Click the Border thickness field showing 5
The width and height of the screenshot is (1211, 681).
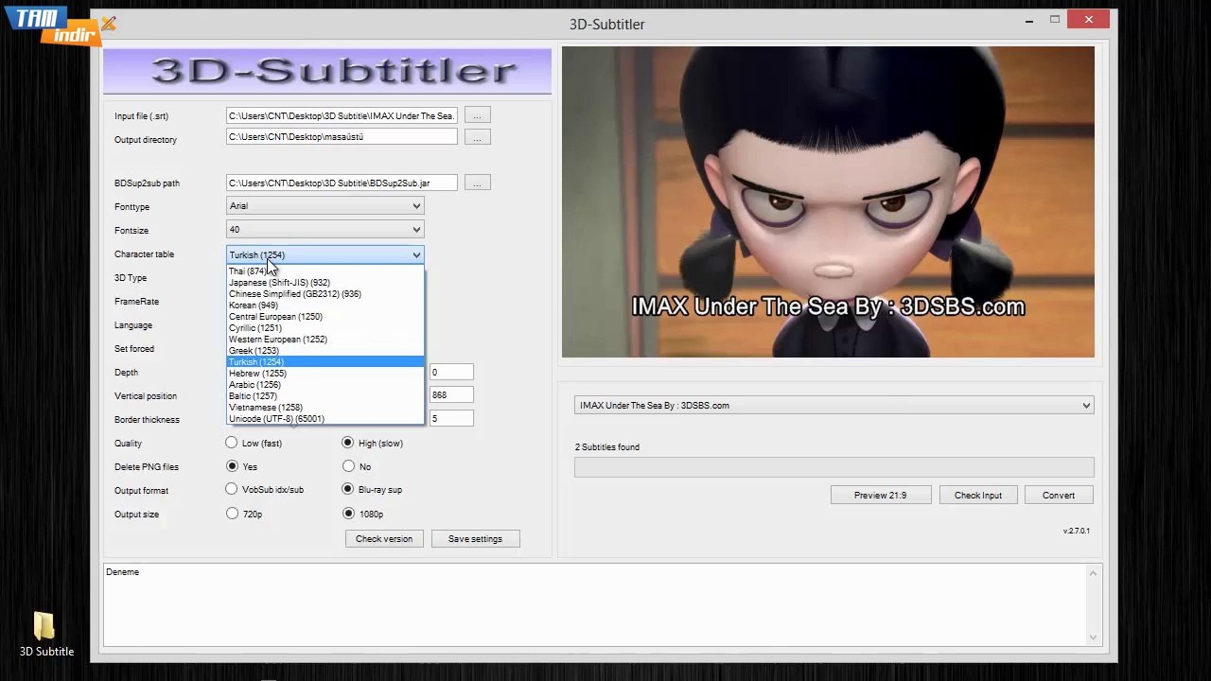[451, 419]
